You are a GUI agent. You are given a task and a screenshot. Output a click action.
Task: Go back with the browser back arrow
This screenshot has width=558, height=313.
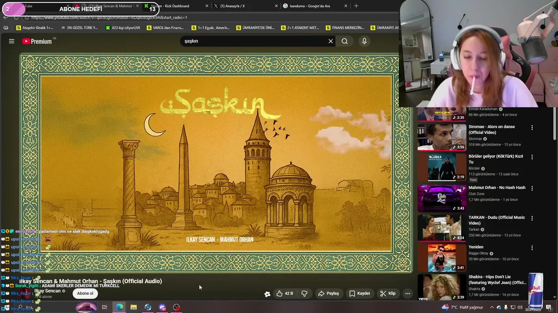tap(5, 17)
